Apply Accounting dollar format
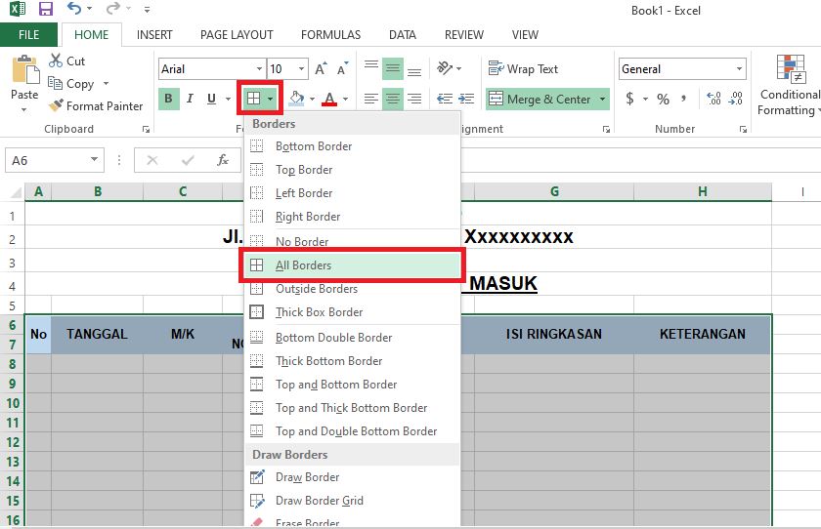The width and height of the screenshot is (821, 529). [x=629, y=99]
